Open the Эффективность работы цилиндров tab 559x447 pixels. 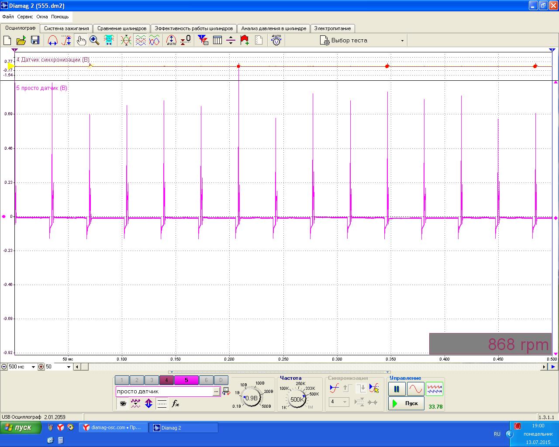coord(194,28)
